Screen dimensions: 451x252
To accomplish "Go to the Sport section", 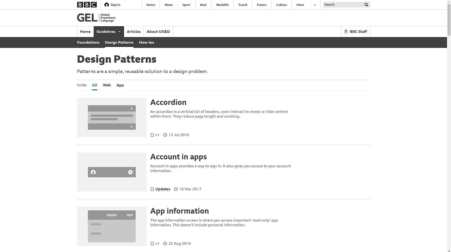I will 186,5.
